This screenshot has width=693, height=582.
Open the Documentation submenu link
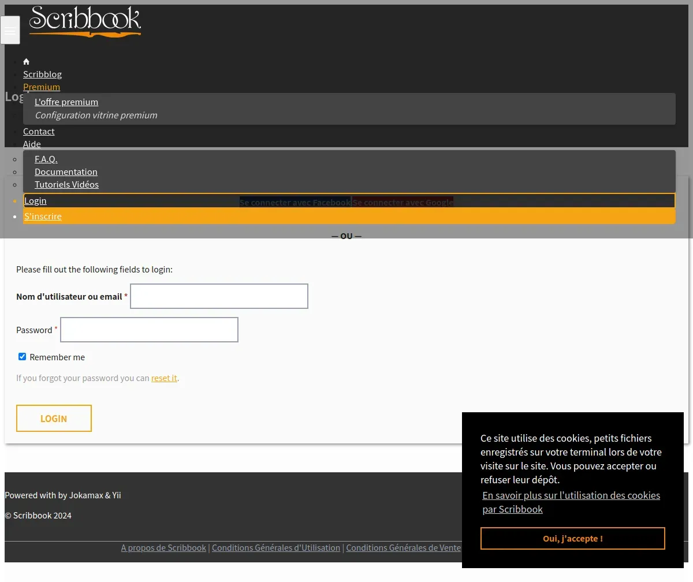tap(66, 171)
